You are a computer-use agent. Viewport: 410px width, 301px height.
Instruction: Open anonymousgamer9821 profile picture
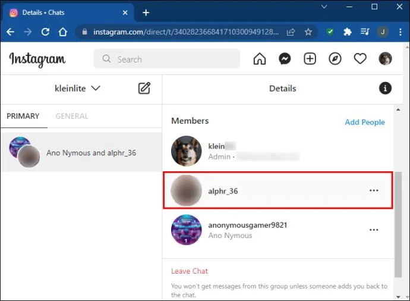(x=187, y=230)
